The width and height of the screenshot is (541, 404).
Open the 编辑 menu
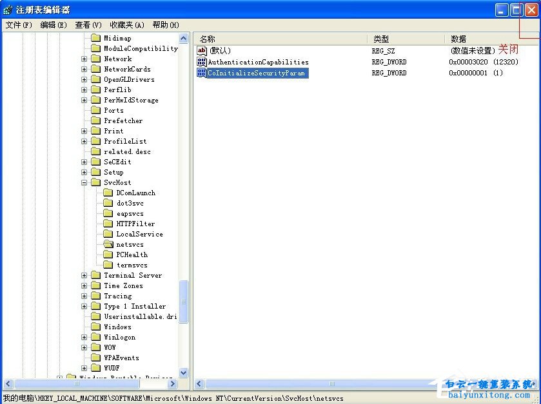[x=53, y=24]
